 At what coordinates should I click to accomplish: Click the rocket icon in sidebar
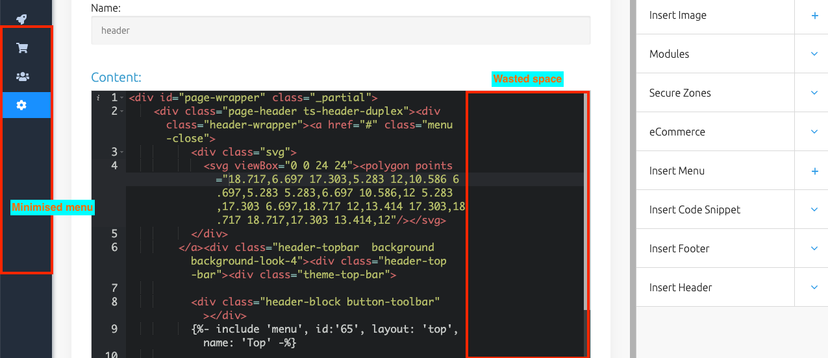pos(22,19)
